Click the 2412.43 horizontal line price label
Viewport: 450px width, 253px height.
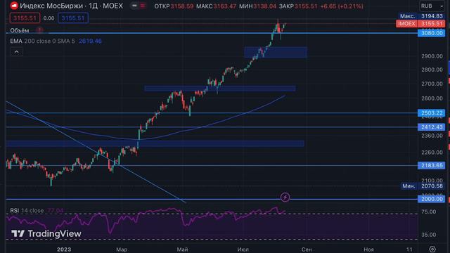[432, 127]
